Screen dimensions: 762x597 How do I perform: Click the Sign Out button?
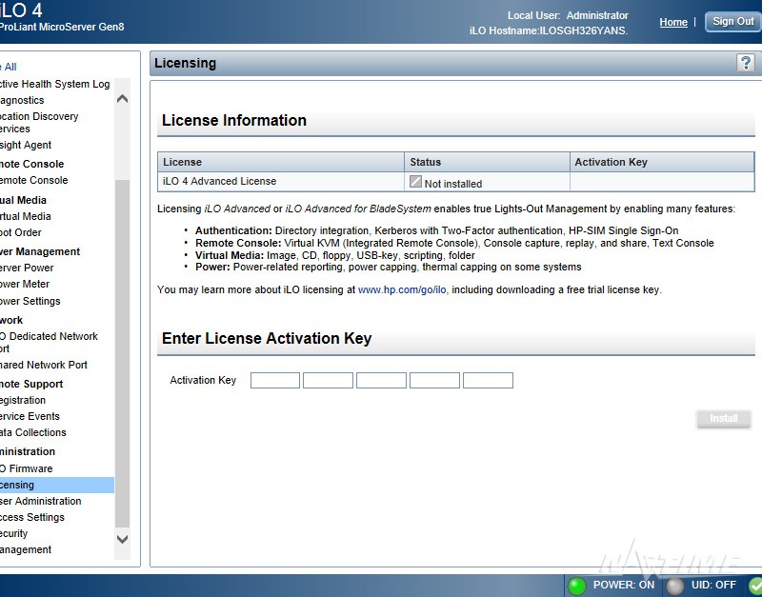click(x=732, y=21)
